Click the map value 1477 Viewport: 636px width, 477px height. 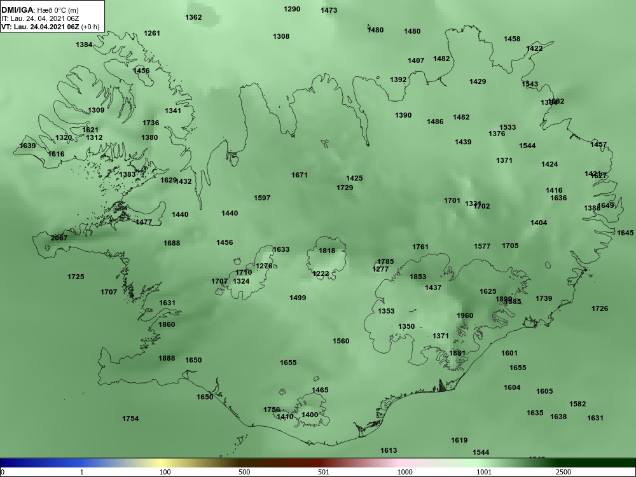144,222
